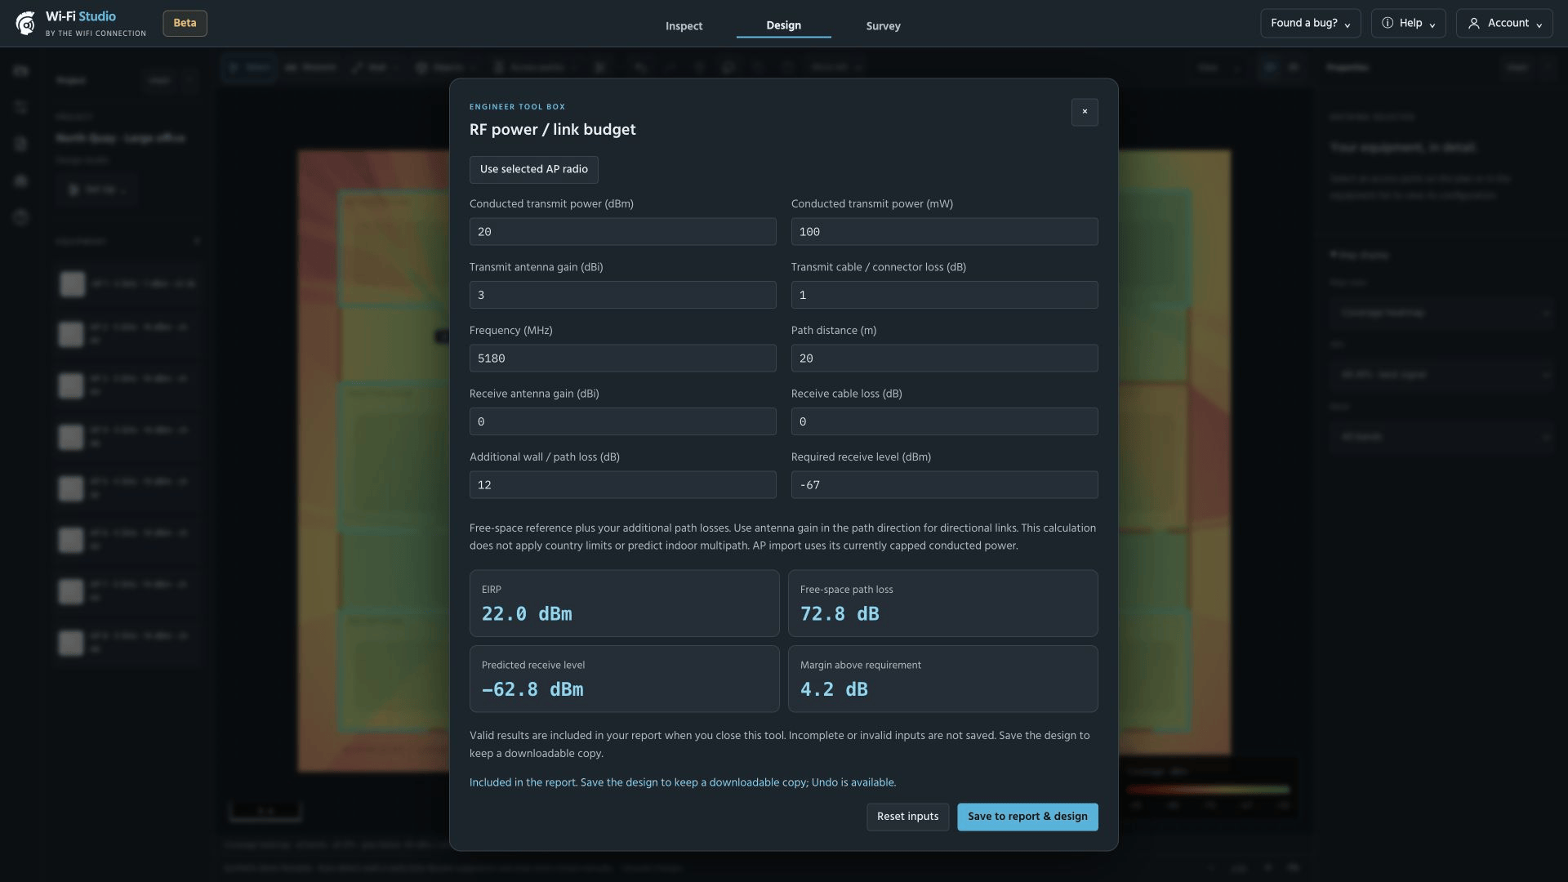Click the Beta badge
This screenshot has width=1568, height=882.
[185, 23]
